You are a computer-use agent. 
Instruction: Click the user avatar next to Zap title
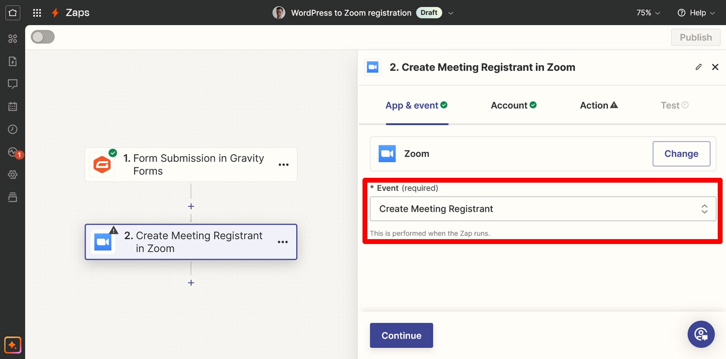pos(279,13)
